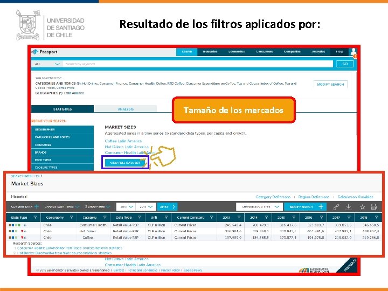
Task: Click the Geography column filter icon
Action: click(72, 217)
